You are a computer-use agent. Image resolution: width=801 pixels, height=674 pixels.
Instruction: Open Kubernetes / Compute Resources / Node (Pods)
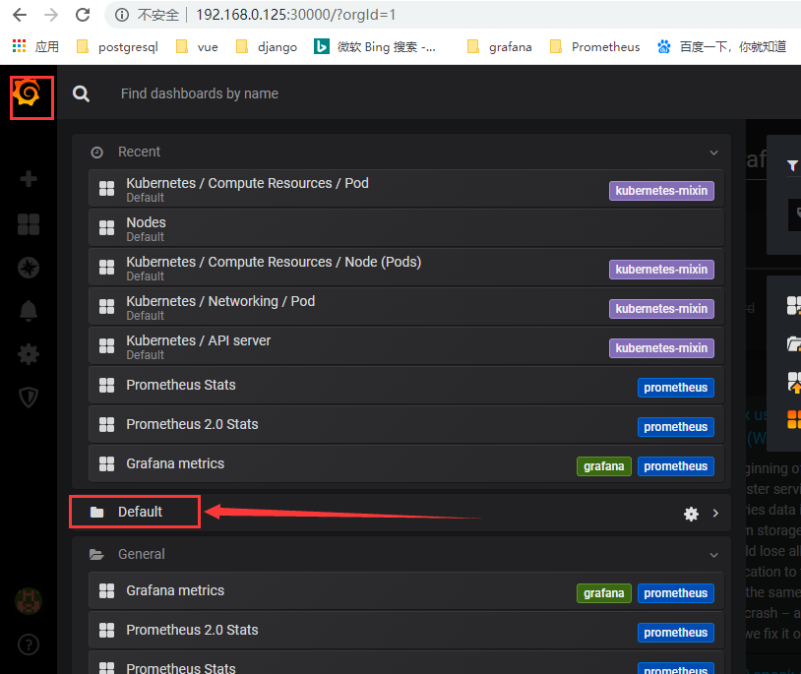pos(406,267)
